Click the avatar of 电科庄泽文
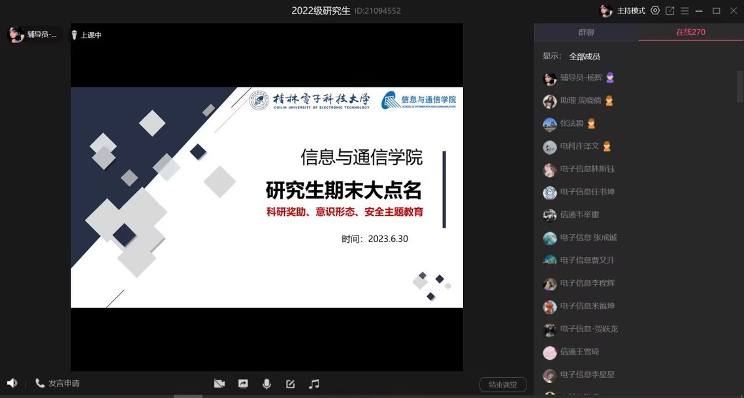744x398 pixels. pyautogui.click(x=549, y=147)
